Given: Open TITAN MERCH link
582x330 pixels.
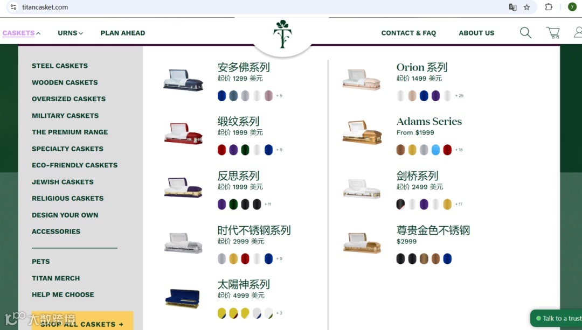Looking at the screenshot, I should point(56,278).
